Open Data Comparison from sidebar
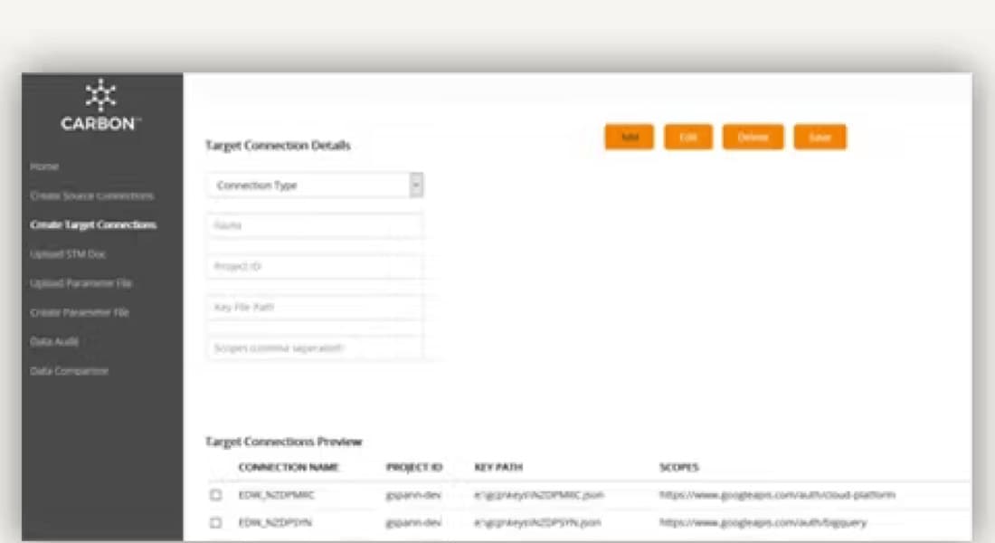The width and height of the screenshot is (995, 543). click(x=70, y=371)
